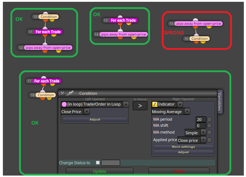This screenshot has height=177, width=246.
Task: Pin the Condition dialog with pushpin icon
Action: tap(70, 93)
